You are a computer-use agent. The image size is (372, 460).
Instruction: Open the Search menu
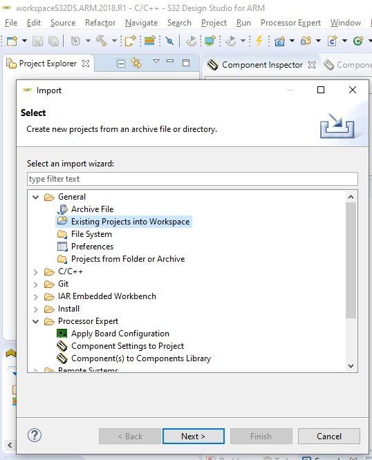[179, 23]
